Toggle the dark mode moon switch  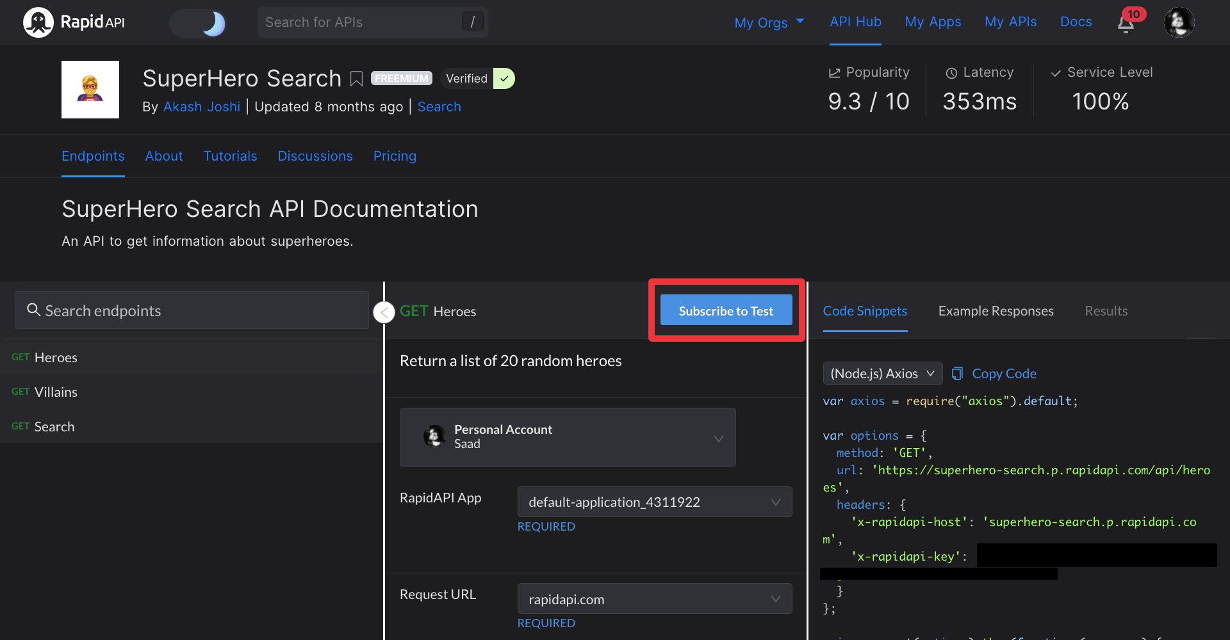[197, 23]
